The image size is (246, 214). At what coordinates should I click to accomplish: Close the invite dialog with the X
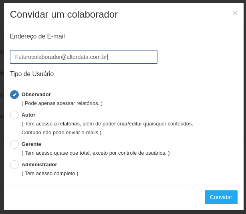pyautogui.click(x=235, y=13)
